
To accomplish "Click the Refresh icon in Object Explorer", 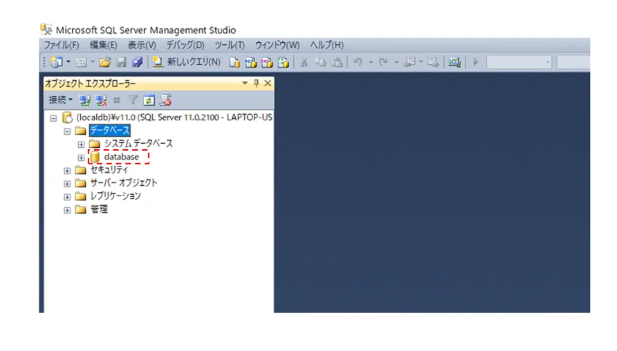I will pos(149,100).
